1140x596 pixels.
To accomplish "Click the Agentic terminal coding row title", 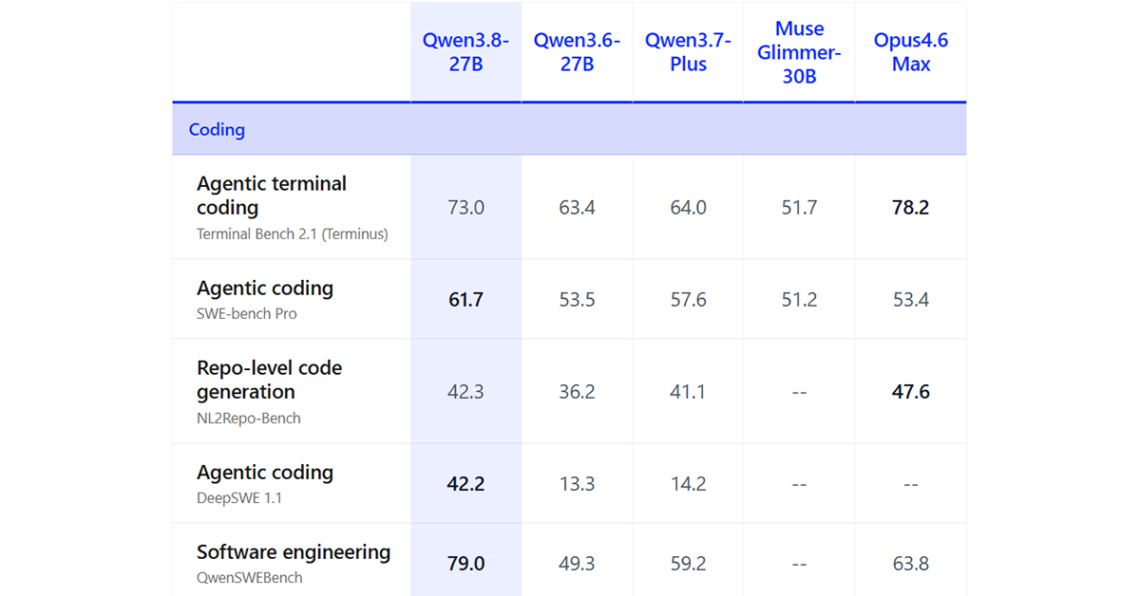I will (272, 196).
